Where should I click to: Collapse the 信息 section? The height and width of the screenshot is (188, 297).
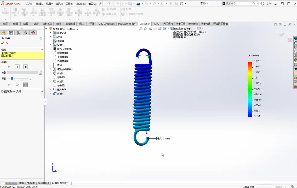tap(42, 50)
